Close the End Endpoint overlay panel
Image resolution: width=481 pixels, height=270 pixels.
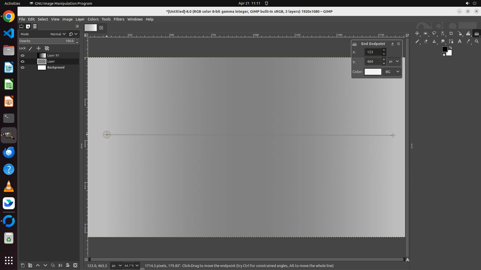pyautogui.click(x=399, y=44)
